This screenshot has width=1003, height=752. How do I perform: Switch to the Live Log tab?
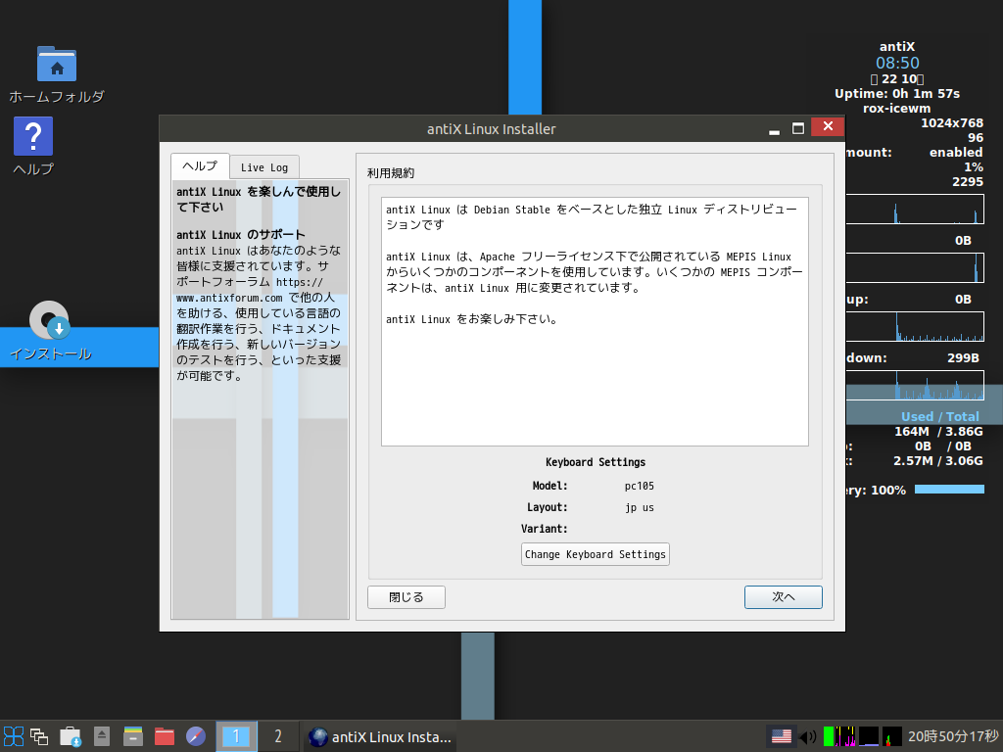pos(264,167)
